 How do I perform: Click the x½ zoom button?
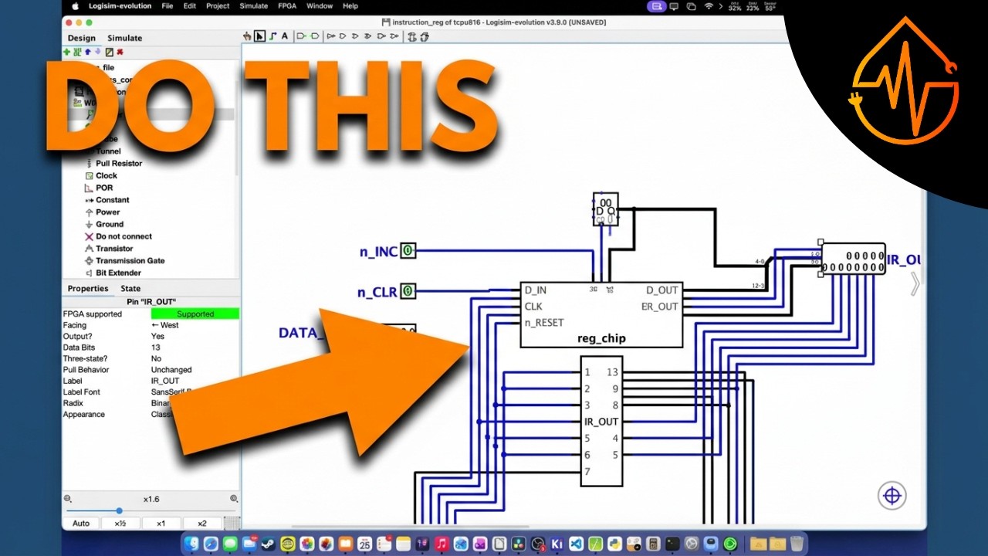click(120, 524)
